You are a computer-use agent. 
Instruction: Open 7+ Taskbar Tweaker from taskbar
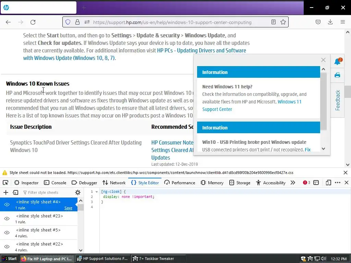coord(158,259)
